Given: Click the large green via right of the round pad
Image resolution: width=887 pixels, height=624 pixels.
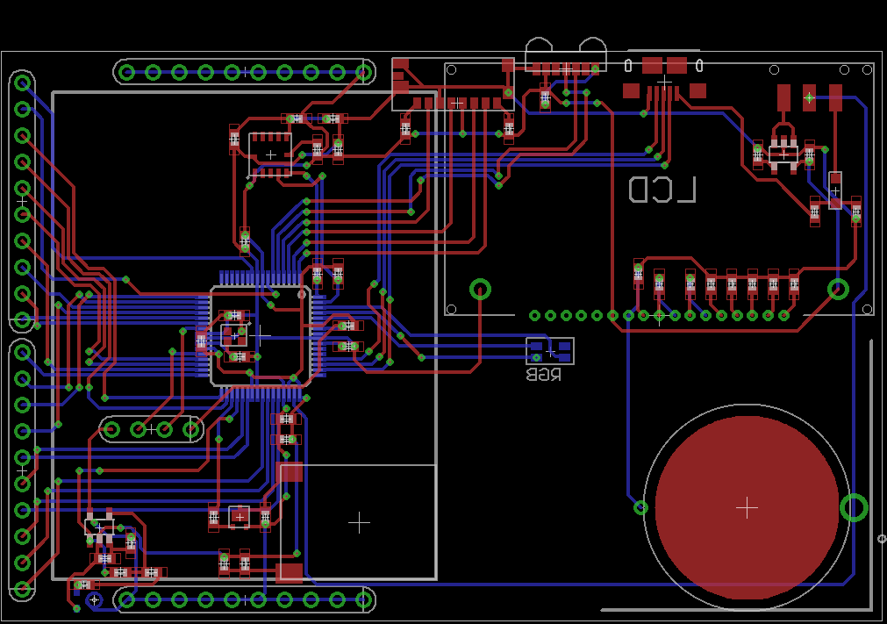Looking at the screenshot, I should click(x=854, y=507).
